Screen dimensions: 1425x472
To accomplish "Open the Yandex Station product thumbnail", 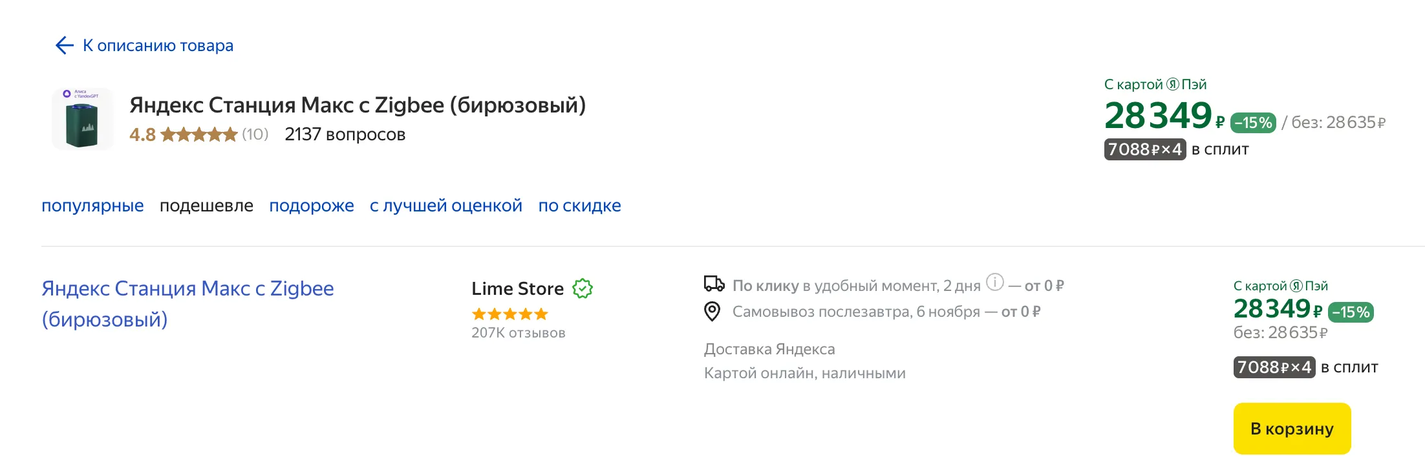I will [82, 119].
